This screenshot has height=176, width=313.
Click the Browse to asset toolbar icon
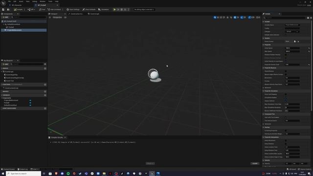coord(8,10)
